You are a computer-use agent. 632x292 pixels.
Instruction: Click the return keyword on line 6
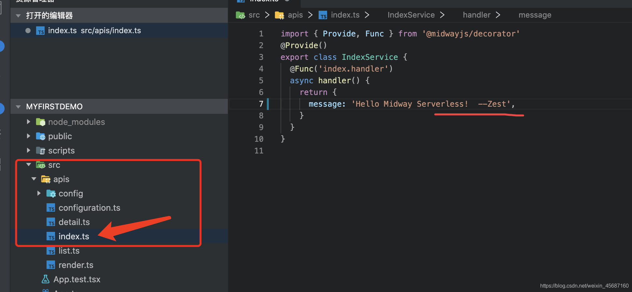313,92
